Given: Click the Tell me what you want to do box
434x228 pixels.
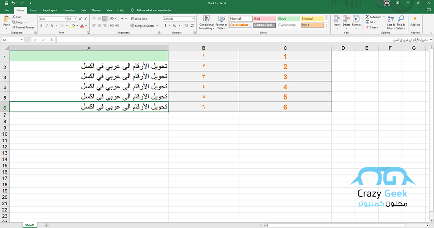Looking at the screenshot, I should pos(153,10).
